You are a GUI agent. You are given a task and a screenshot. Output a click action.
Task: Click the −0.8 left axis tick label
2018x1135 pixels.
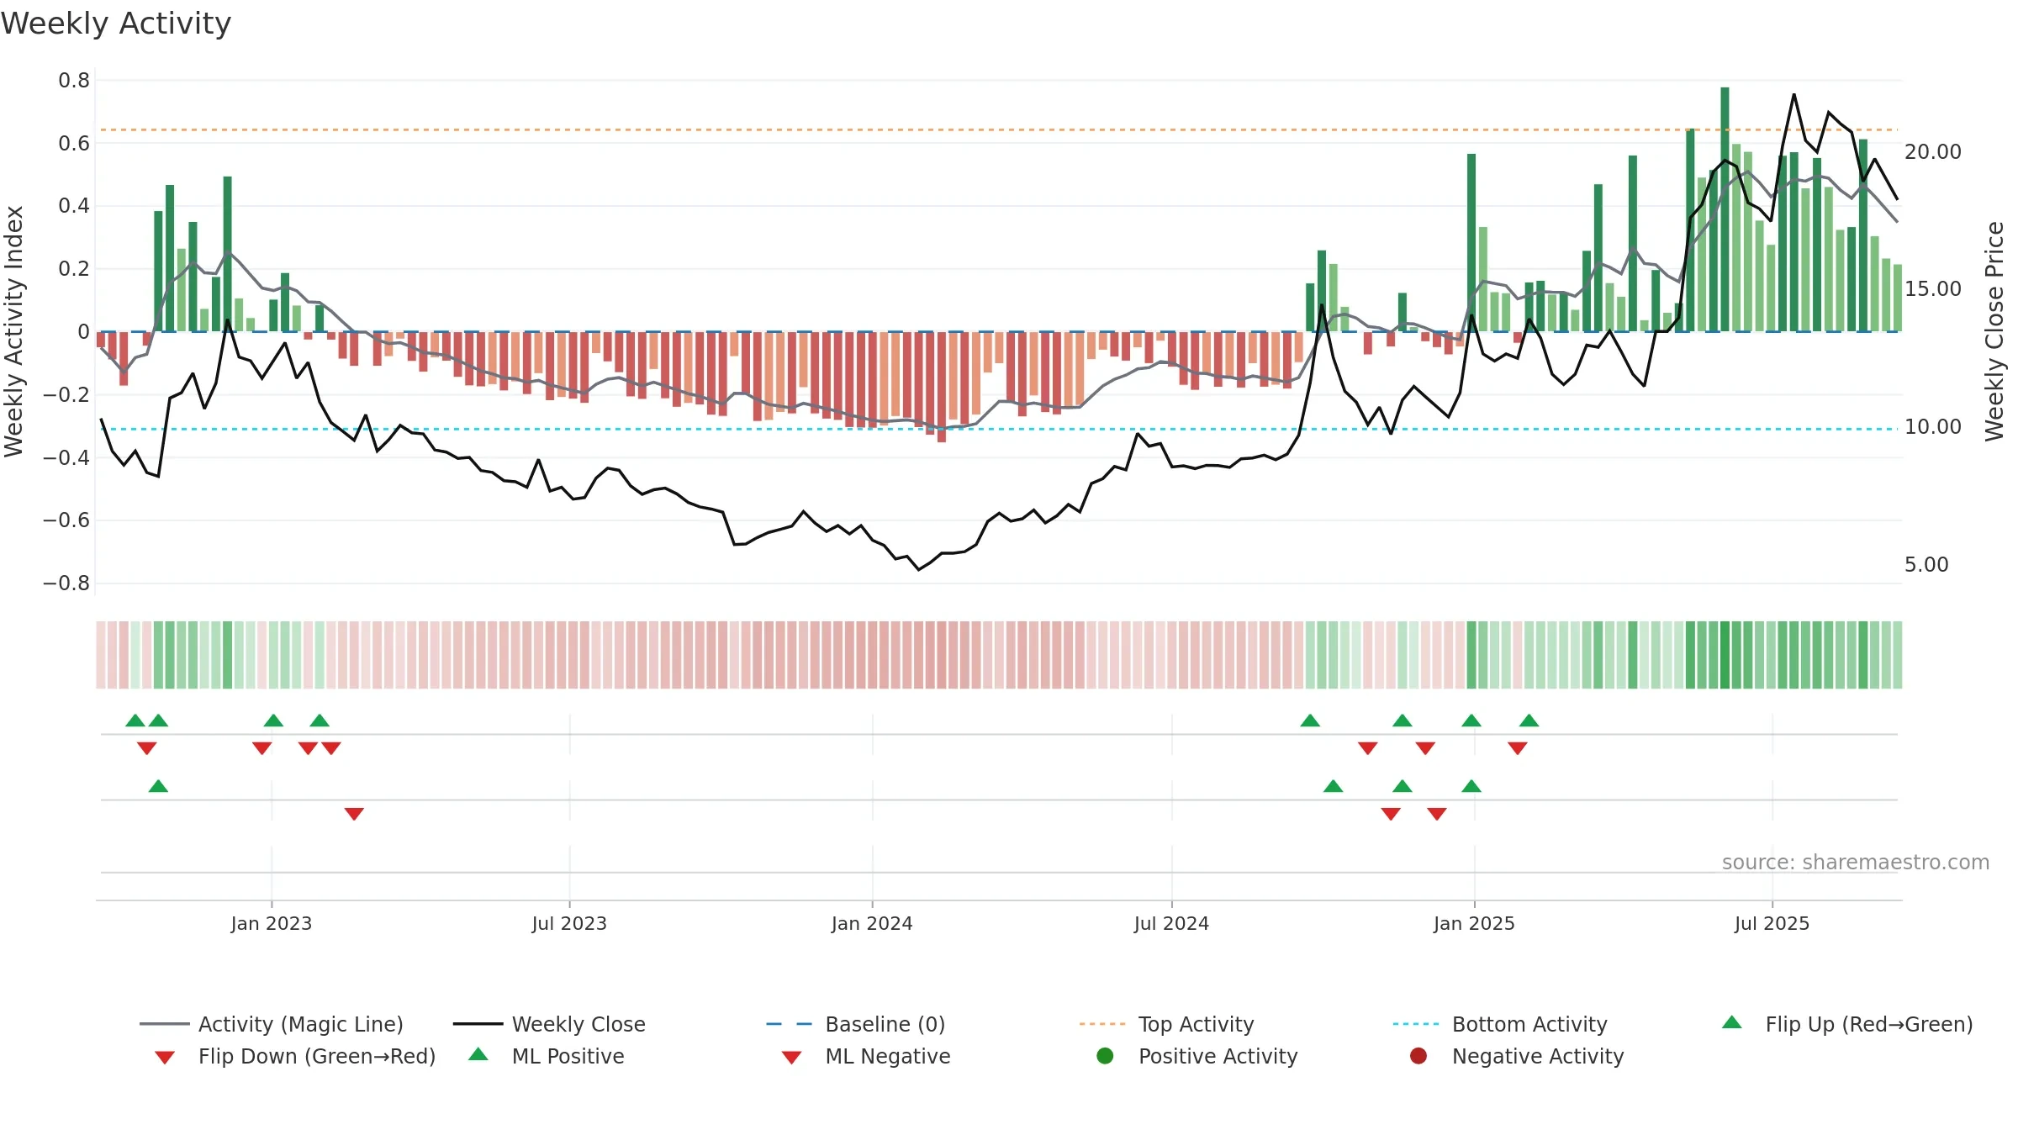tap(66, 583)
